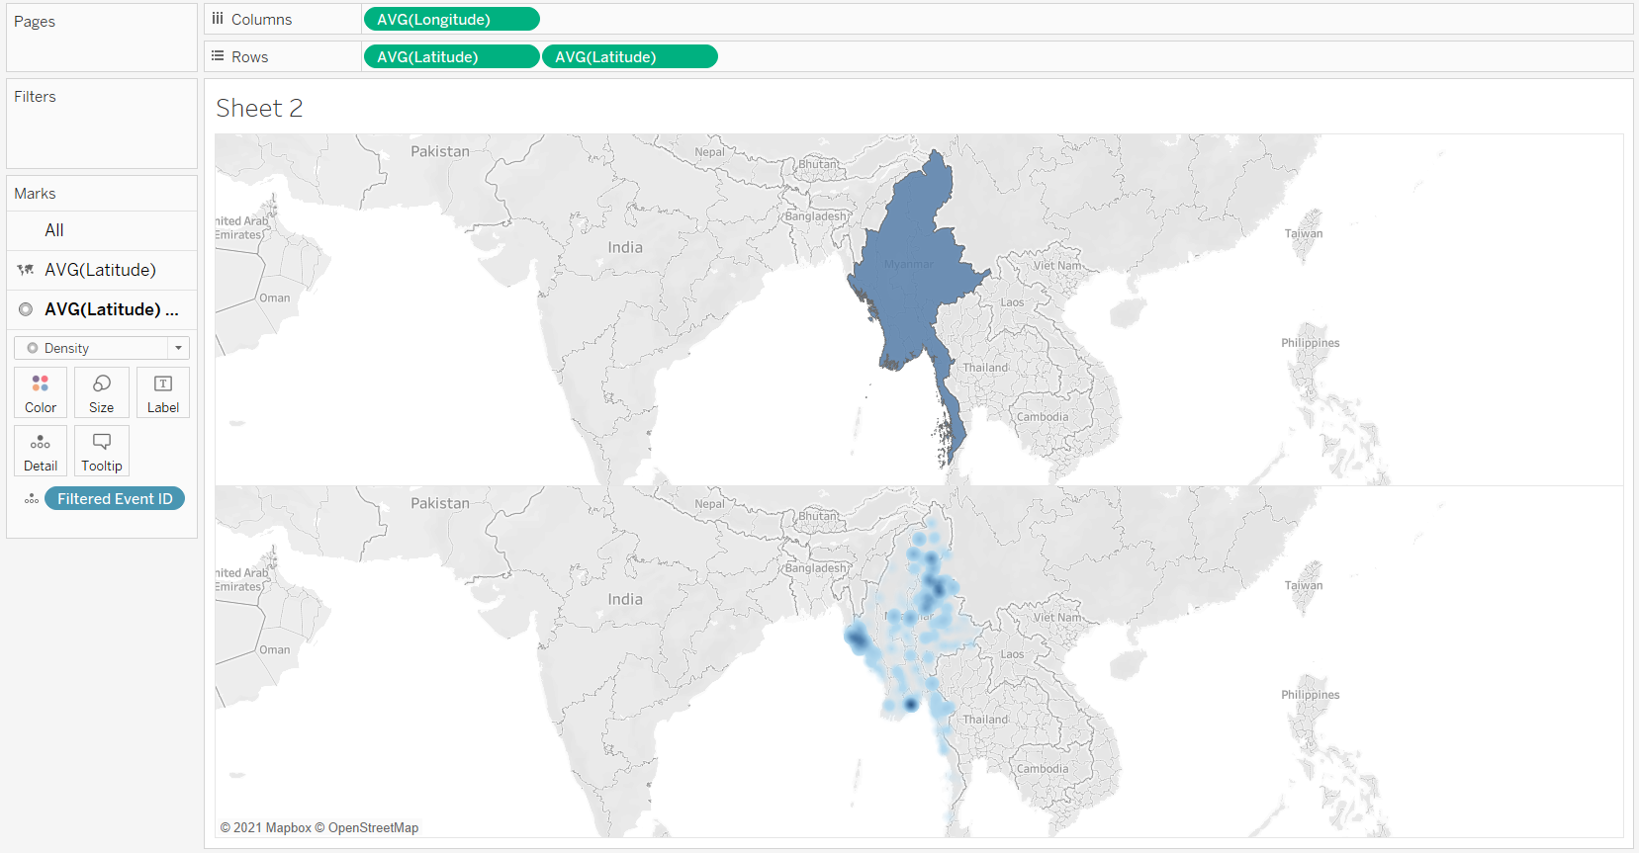Click the Sheet 2 title
The width and height of the screenshot is (1639, 853).
click(259, 108)
